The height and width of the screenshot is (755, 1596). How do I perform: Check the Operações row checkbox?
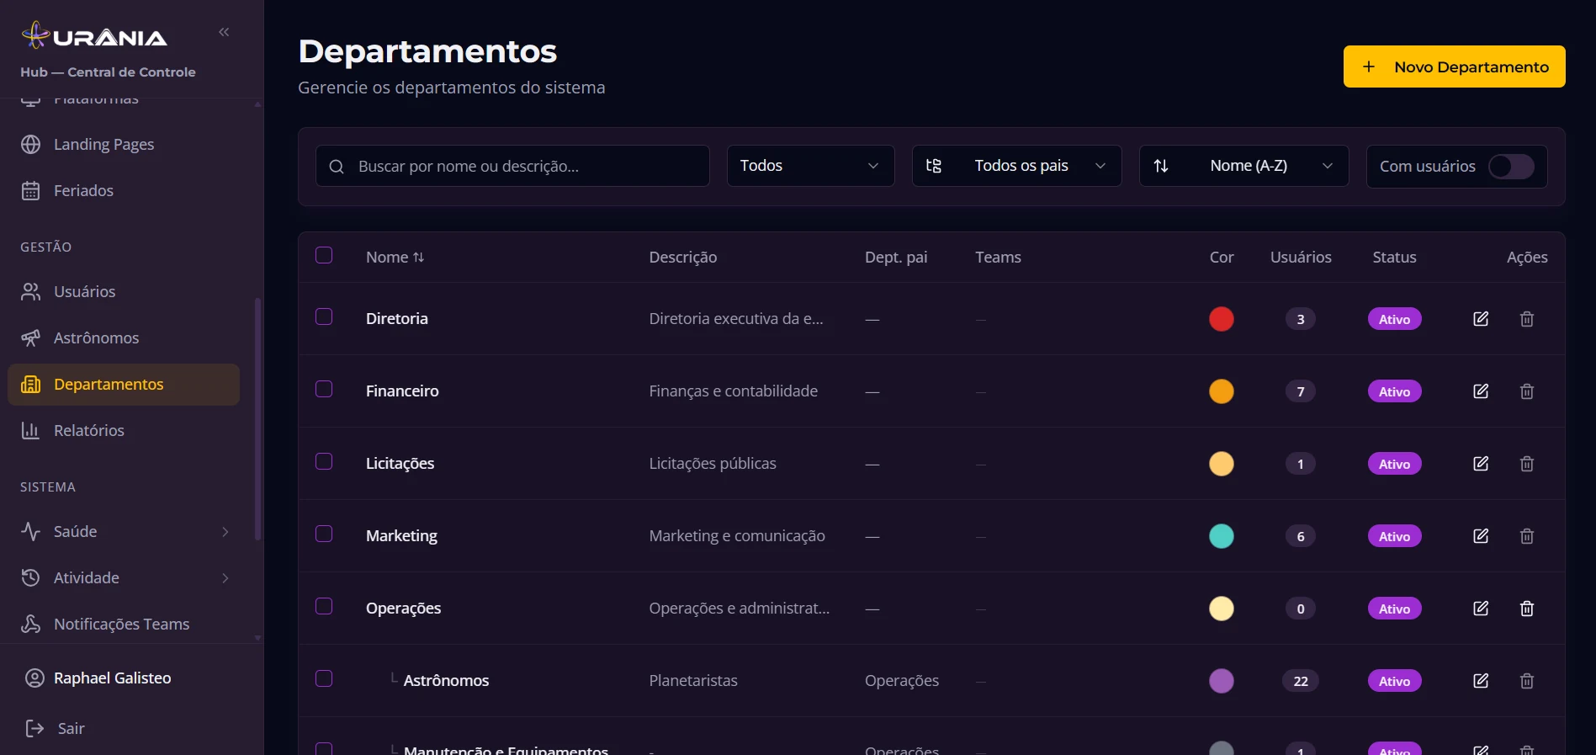pyautogui.click(x=324, y=606)
